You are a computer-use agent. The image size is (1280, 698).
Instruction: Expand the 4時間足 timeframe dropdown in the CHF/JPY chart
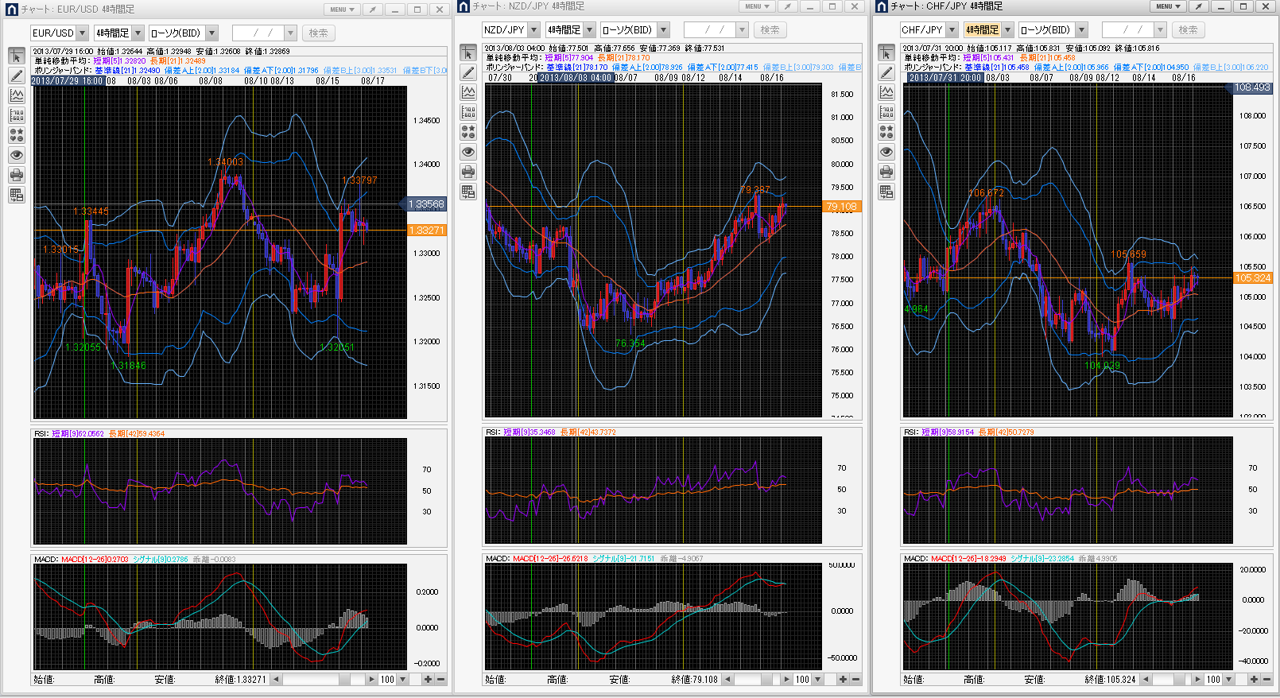(x=1008, y=30)
